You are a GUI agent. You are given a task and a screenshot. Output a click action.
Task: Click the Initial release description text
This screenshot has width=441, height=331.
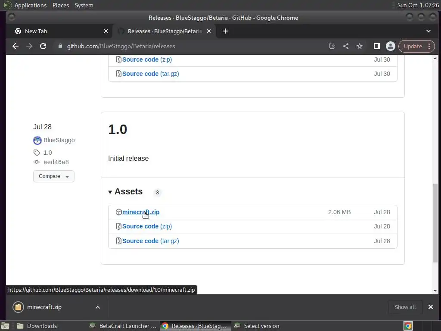(x=128, y=159)
